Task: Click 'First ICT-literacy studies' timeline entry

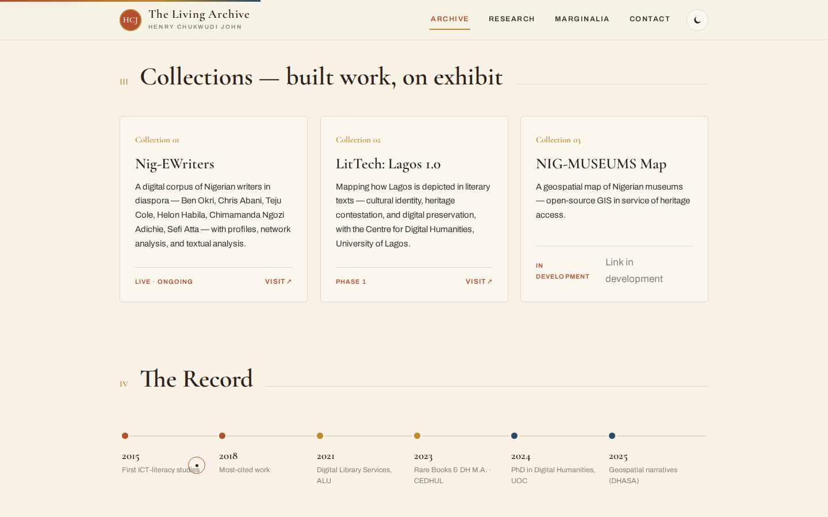Action: pyautogui.click(x=160, y=470)
